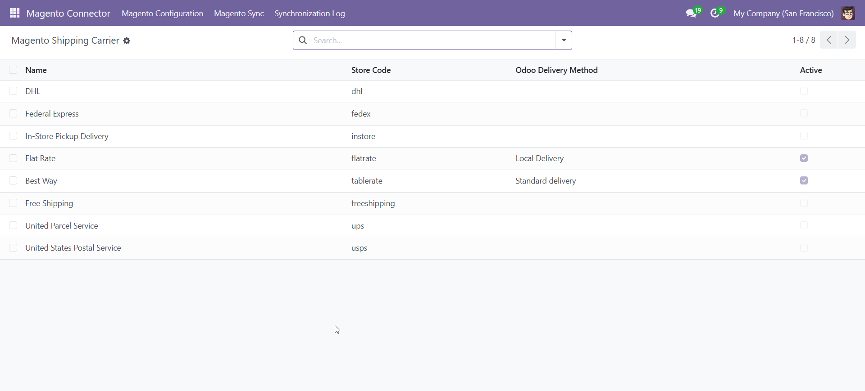Go to the next page arrow
The height and width of the screenshot is (391, 865).
click(x=847, y=40)
